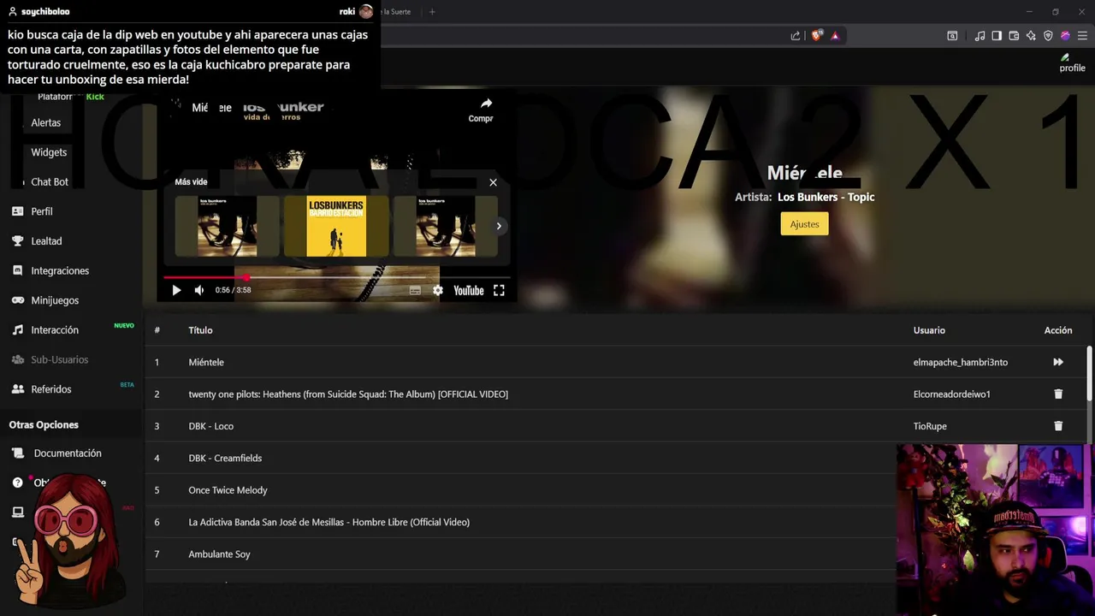Screen dimensions: 1095x616
Task: Open Sub-Usuarios in the sidebar
Action: [60, 359]
